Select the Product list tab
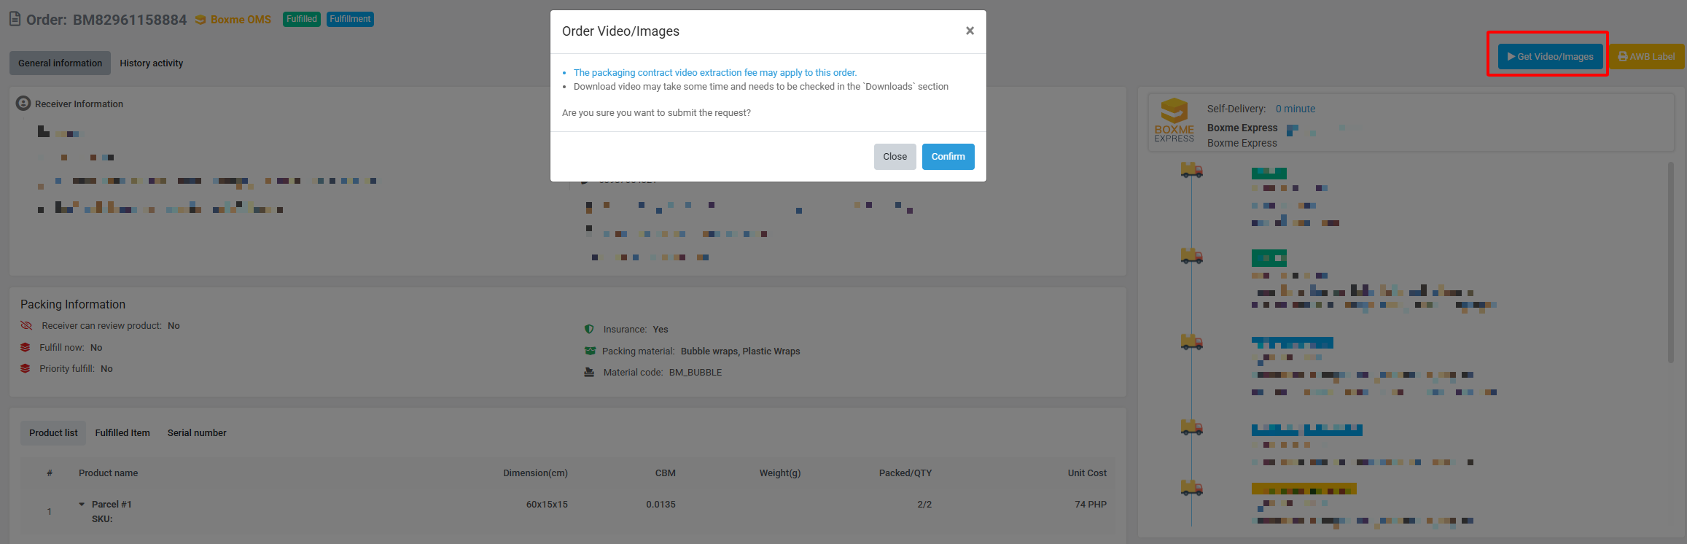The height and width of the screenshot is (544, 1687). point(53,433)
